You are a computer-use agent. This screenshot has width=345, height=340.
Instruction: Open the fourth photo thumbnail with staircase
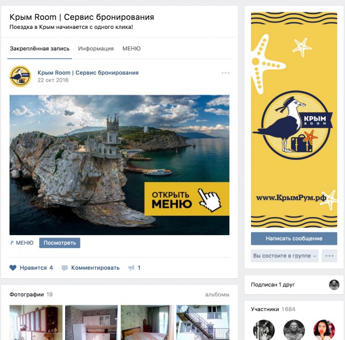203,322
